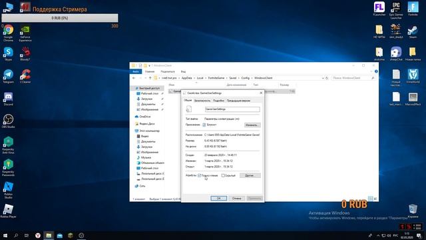Switch to Вид ribbon tab
The width and height of the screenshot is (426, 240).
[184, 71]
